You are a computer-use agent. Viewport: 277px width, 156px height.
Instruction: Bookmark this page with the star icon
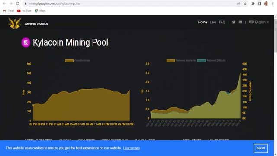coord(245,3)
